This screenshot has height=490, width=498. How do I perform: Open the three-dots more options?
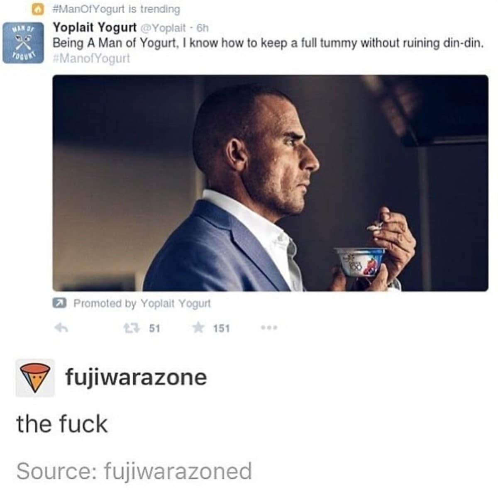coord(269,328)
